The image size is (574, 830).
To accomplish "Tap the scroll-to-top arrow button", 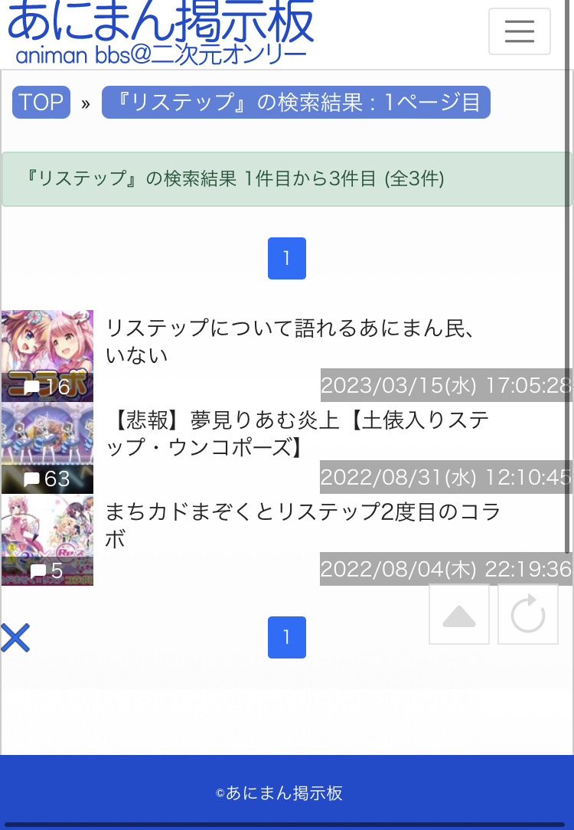I will coord(458,615).
